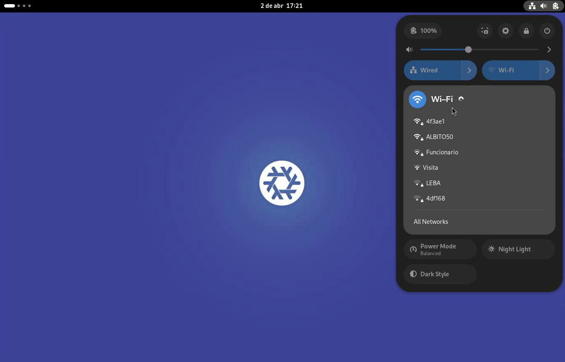Enable the Night Light toggle
This screenshot has width=565, height=362.
pos(518,249)
